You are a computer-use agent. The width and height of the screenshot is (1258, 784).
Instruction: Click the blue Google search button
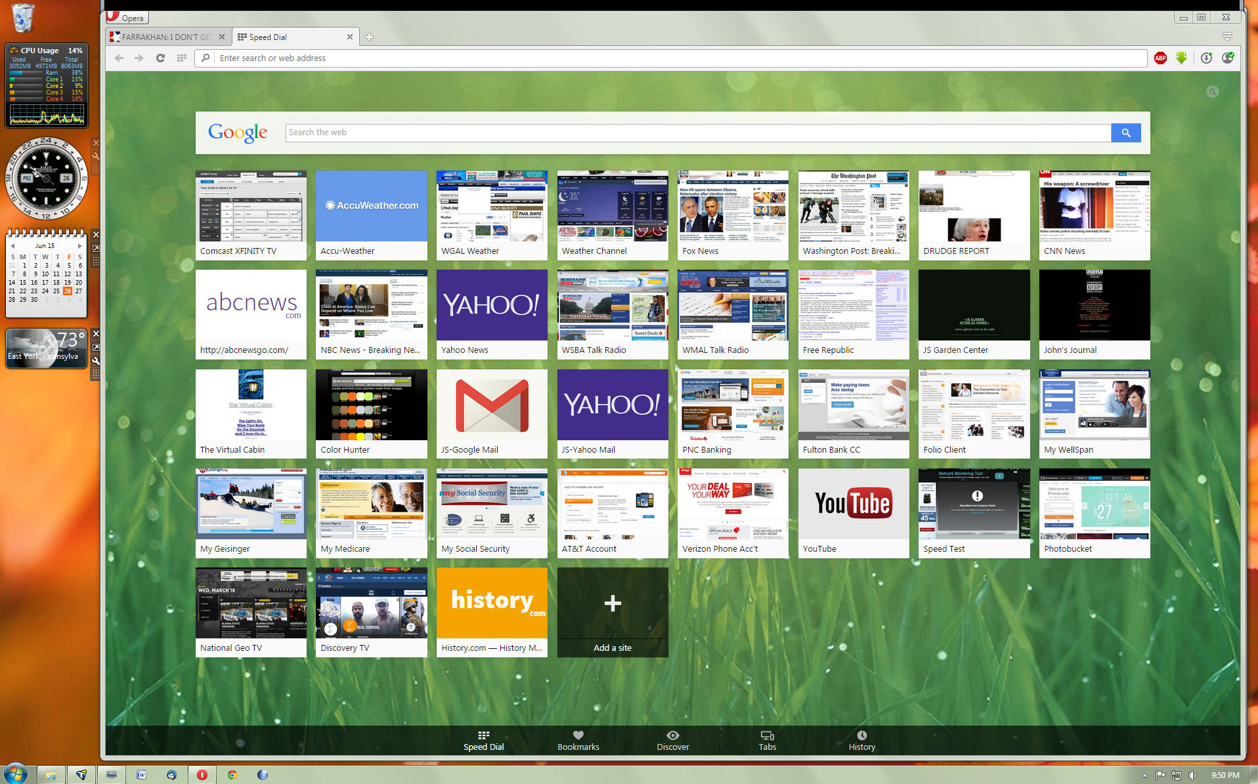click(x=1125, y=133)
